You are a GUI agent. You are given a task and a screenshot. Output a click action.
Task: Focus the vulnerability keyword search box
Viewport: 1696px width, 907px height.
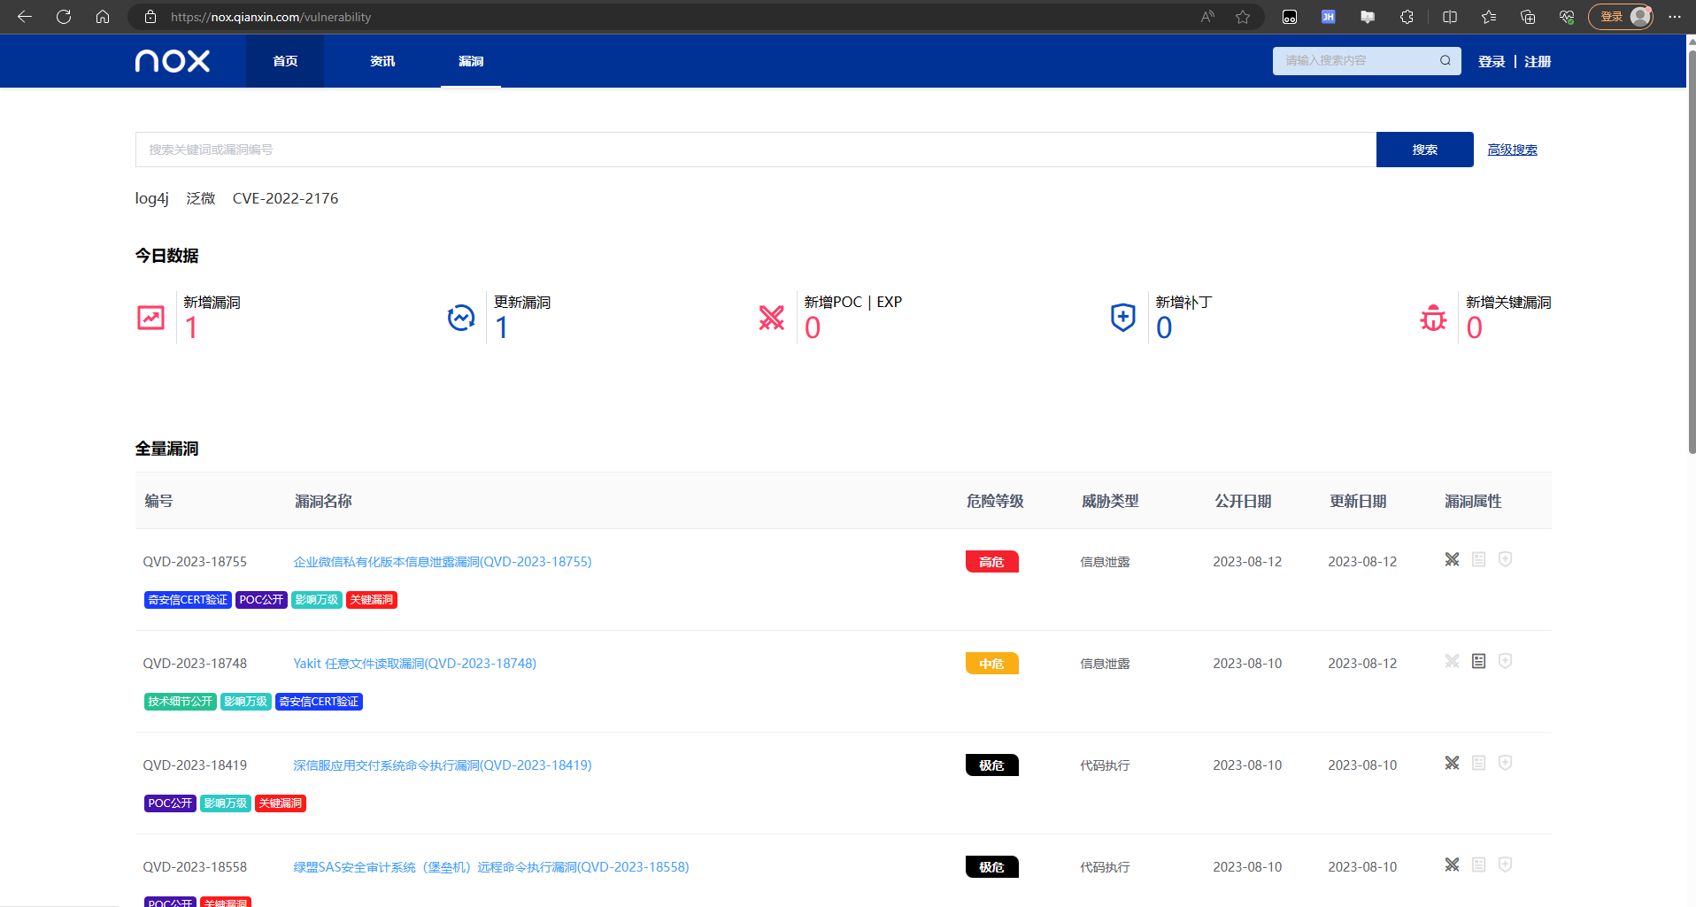tap(755, 150)
